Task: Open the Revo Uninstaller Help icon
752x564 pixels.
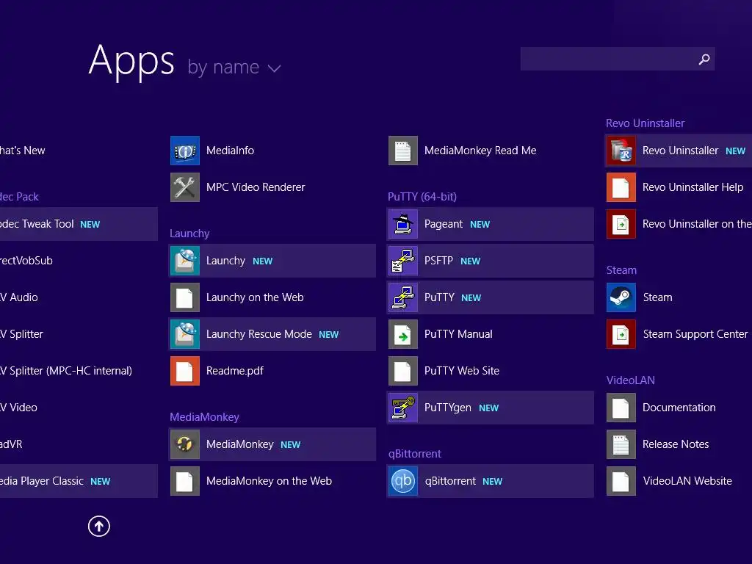Action: 621,187
